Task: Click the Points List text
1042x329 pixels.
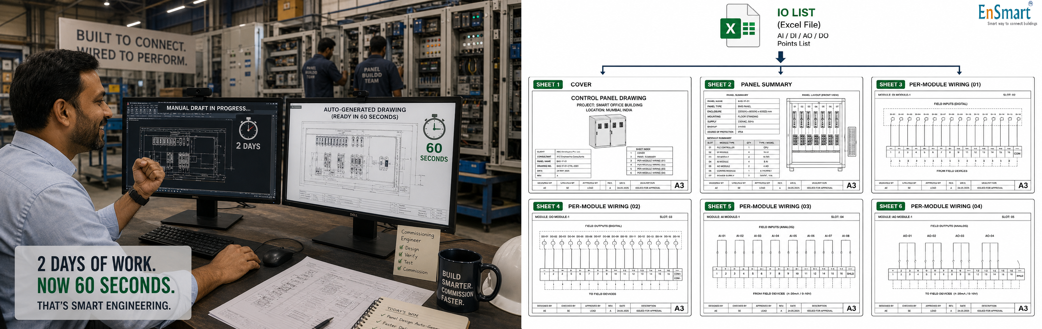Action: click(x=794, y=44)
